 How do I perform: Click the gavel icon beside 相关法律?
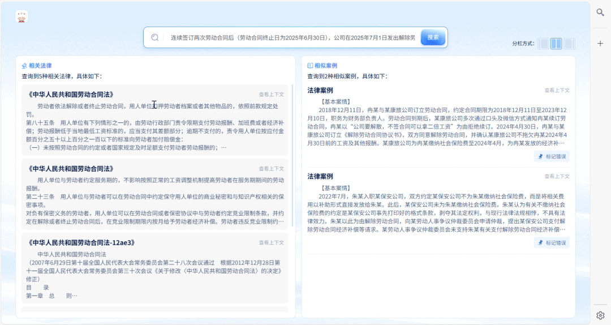(x=24, y=66)
